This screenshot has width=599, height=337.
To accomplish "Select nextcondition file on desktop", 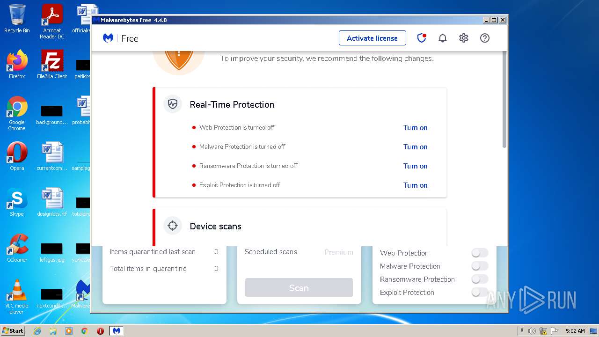I will (52, 298).
